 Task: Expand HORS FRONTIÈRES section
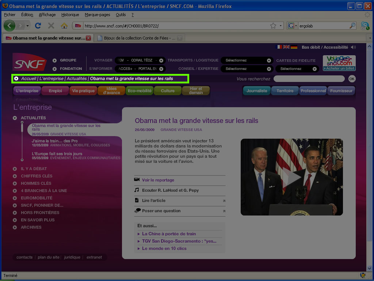[15, 213]
